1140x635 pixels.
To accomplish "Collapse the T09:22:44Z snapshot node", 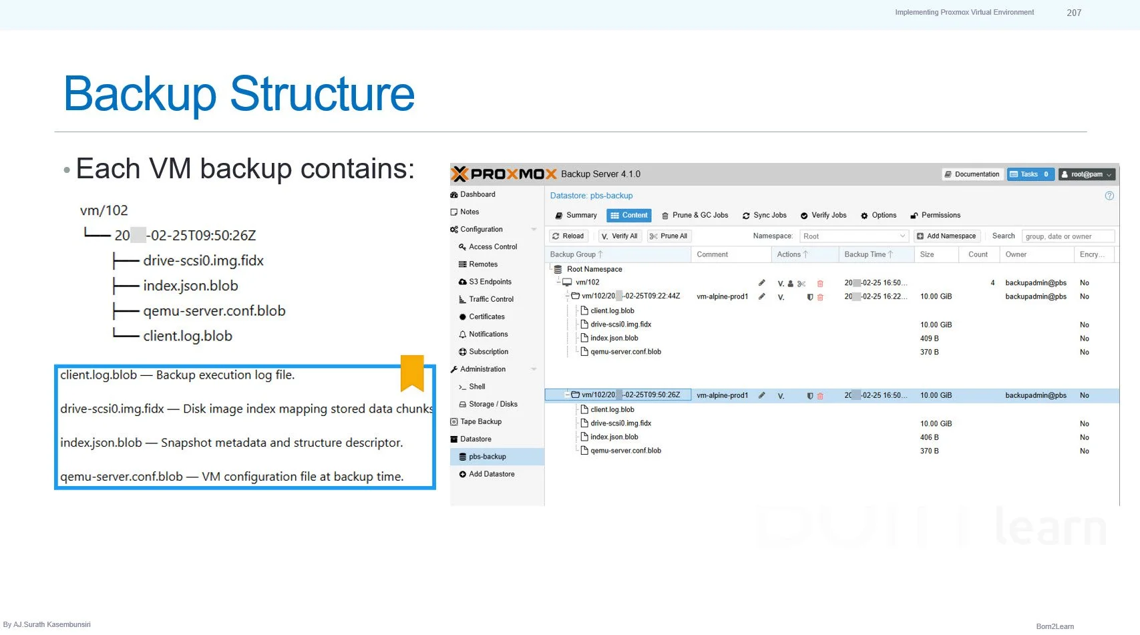I will [x=568, y=296].
